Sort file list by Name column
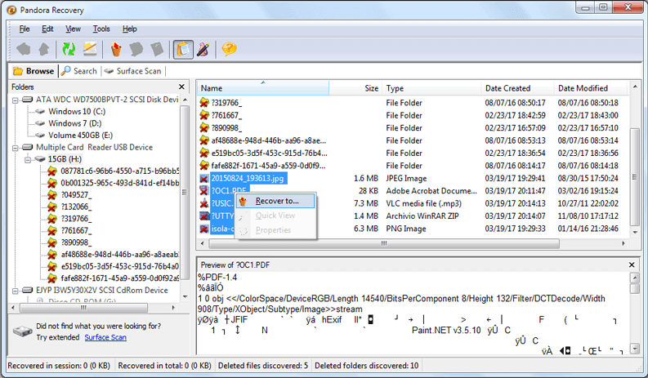 pyautogui.click(x=262, y=88)
